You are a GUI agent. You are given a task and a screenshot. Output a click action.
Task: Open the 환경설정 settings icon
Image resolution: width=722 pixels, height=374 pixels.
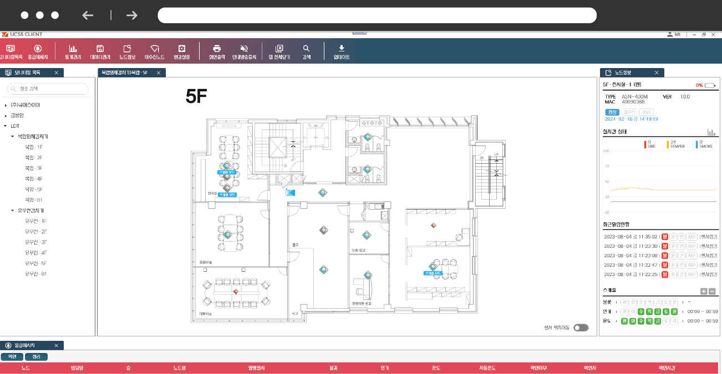pos(181,52)
